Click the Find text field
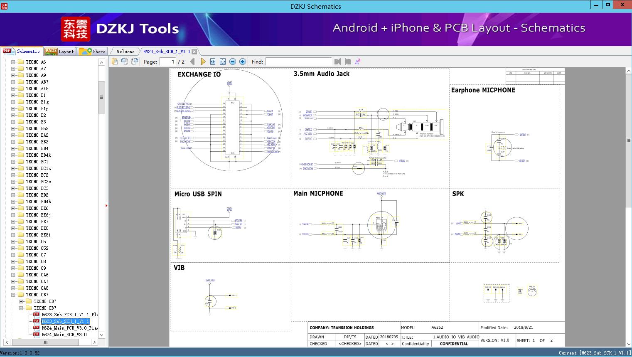This screenshot has width=632, height=357. (x=298, y=62)
